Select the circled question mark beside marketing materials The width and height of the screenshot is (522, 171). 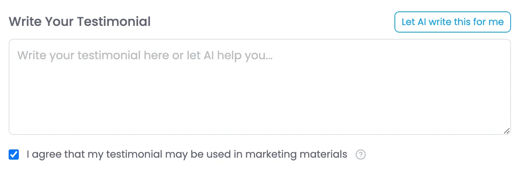360,155
